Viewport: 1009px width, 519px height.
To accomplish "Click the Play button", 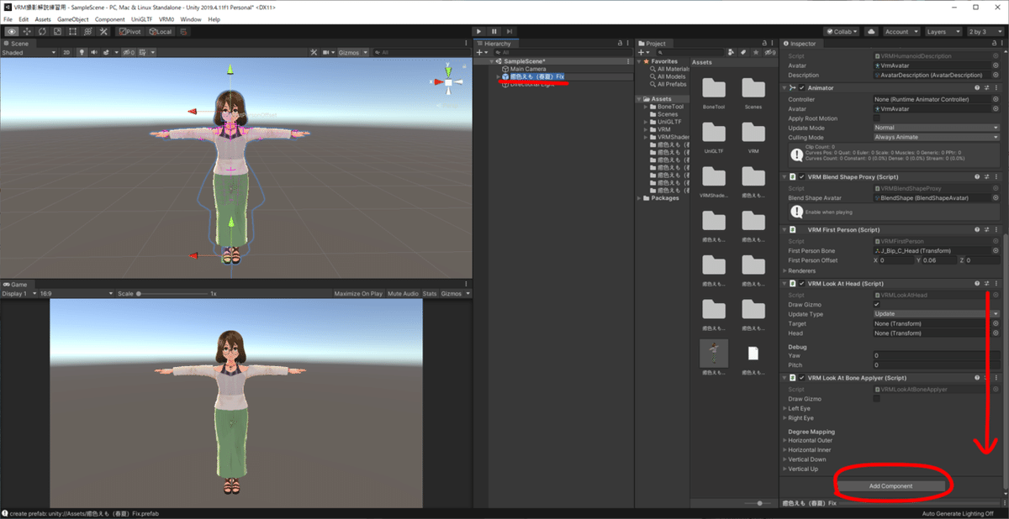I will (x=479, y=31).
